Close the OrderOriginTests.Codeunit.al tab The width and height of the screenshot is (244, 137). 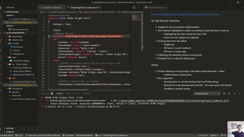tap(99, 8)
